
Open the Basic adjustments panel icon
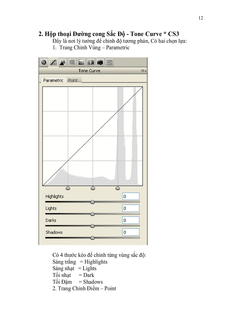(x=43, y=62)
